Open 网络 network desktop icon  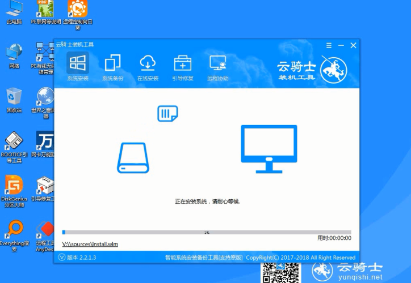pyautogui.click(x=14, y=56)
